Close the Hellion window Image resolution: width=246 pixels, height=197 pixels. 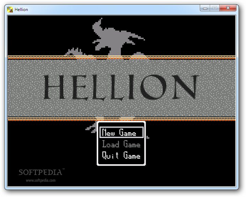click(228, 8)
